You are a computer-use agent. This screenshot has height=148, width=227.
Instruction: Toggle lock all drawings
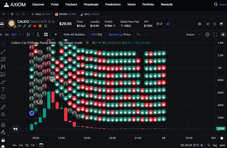[3, 140]
